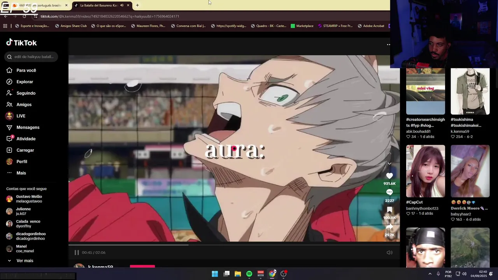The image size is (498, 280).
Task: Go back in browser history
Action: (x=5, y=16)
